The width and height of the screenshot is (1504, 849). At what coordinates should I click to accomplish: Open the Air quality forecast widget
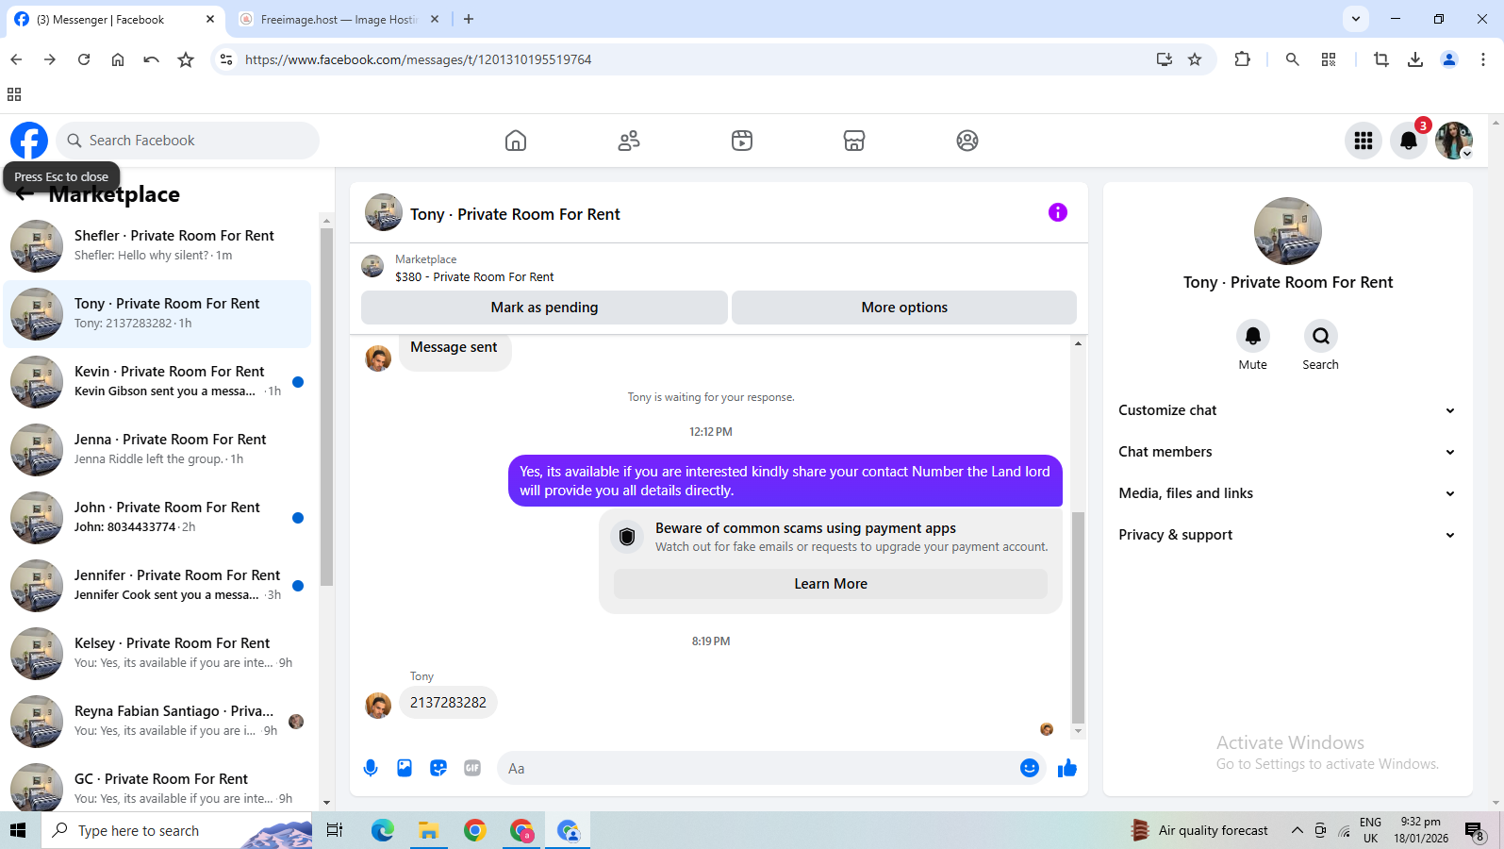1198,830
